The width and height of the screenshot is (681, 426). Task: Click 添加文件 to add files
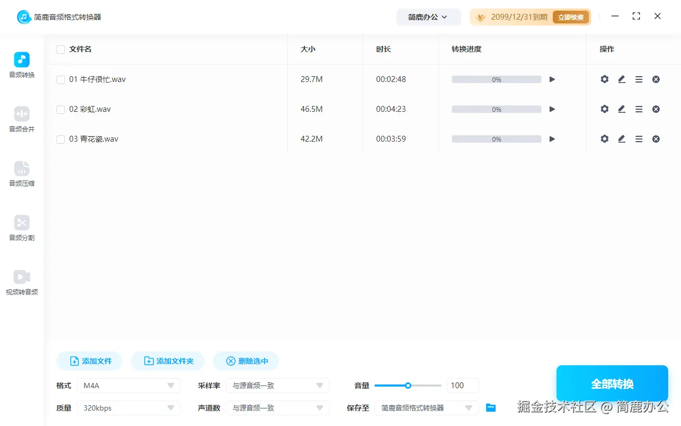[x=89, y=361]
